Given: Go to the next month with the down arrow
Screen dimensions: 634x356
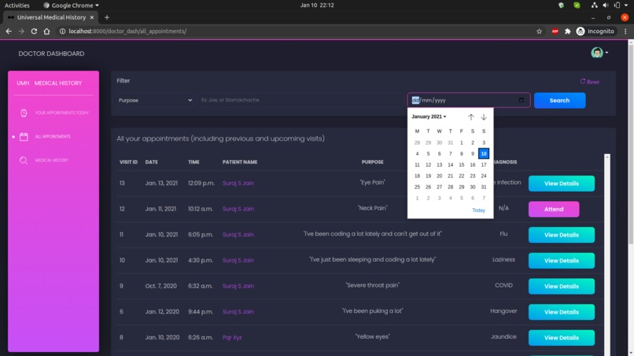Looking at the screenshot, I should [484, 117].
